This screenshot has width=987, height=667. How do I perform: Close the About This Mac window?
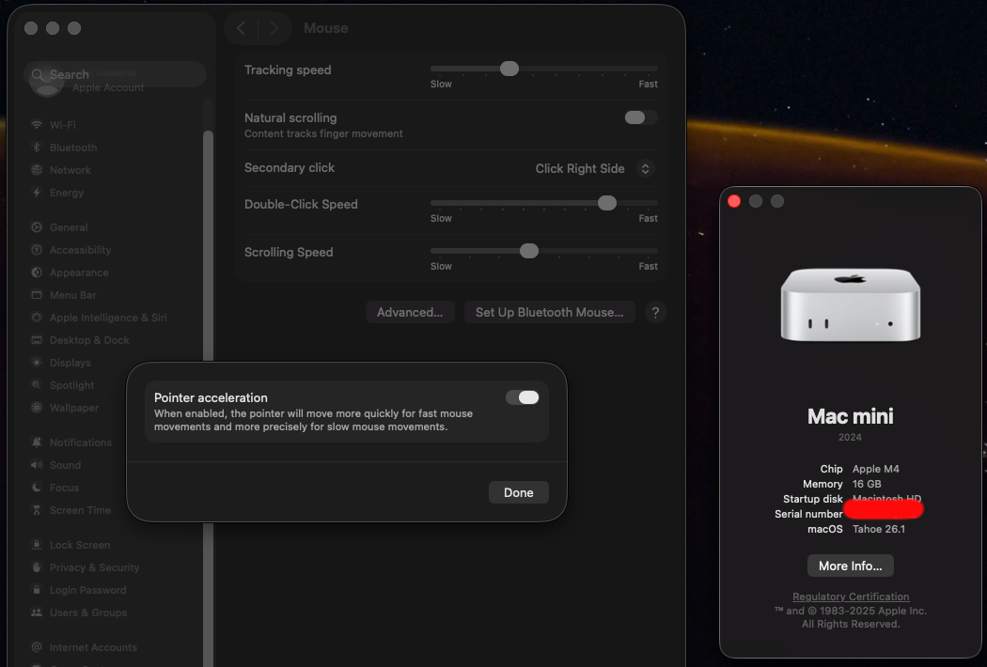point(734,201)
